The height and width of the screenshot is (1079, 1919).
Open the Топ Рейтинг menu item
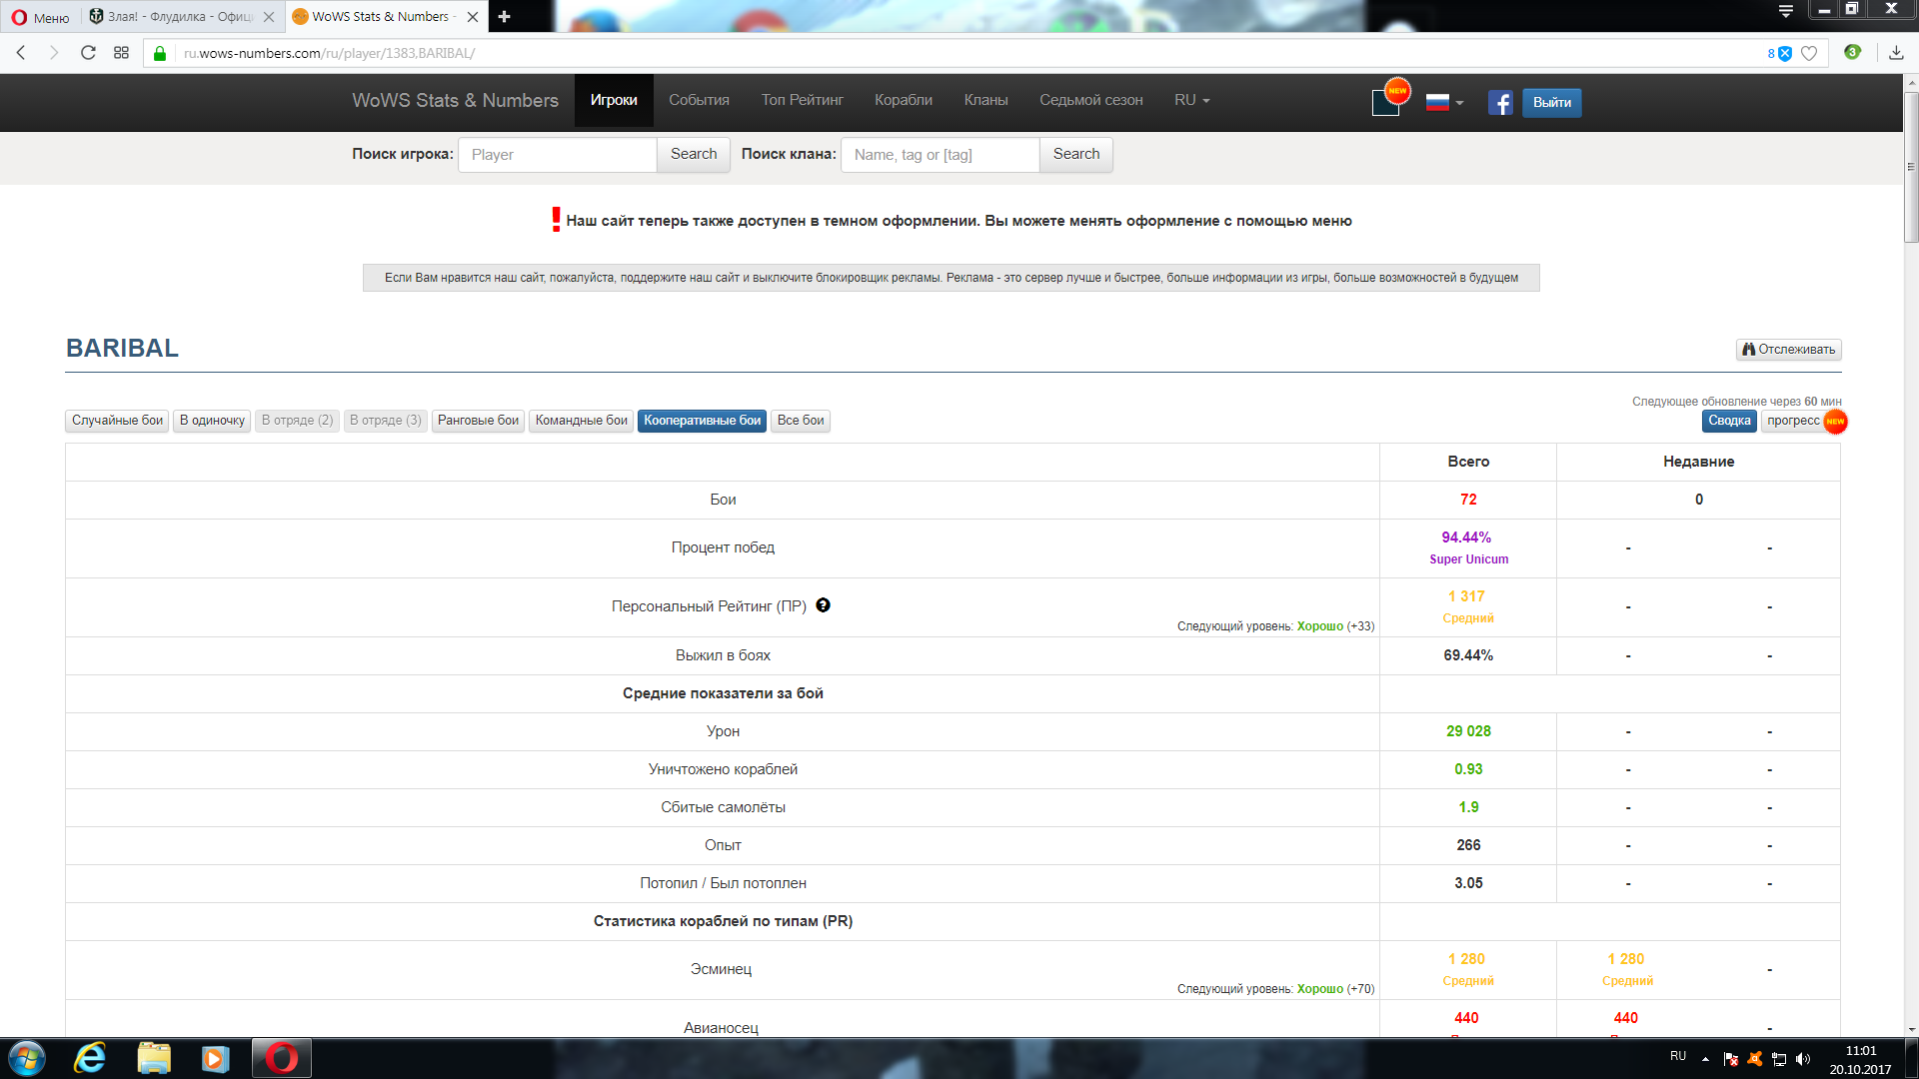(x=802, y=100)
